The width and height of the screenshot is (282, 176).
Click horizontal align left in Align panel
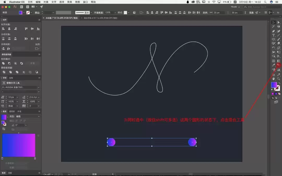click(3, 29)
